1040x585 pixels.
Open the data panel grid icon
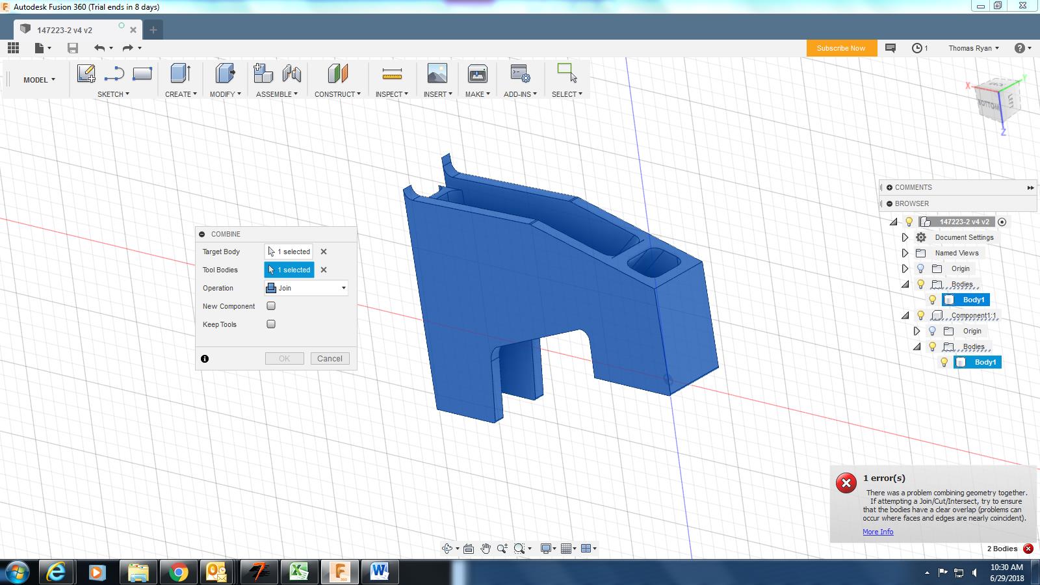point(13,48)
